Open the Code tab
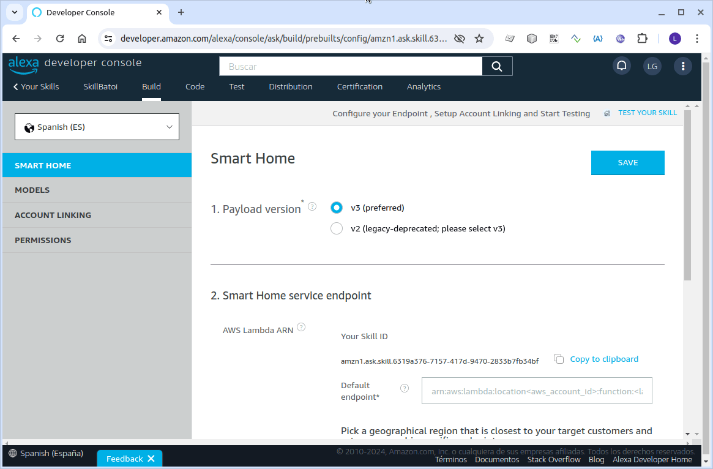Viewport: 713px width, 469px height. point(195,86)
